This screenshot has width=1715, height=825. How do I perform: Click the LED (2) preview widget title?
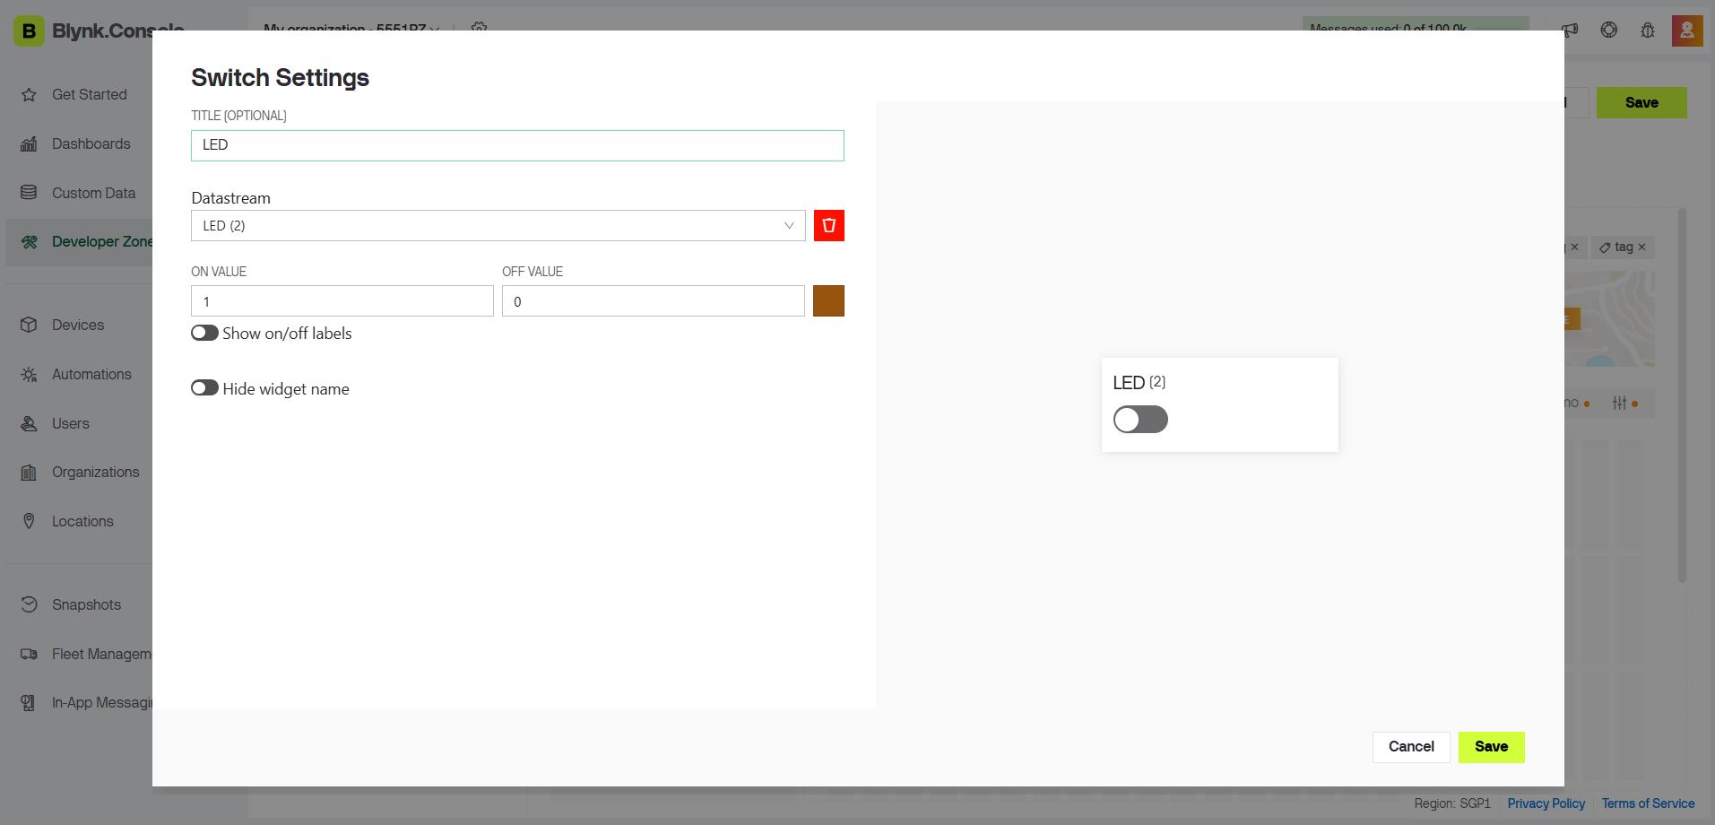point(1139,382)
